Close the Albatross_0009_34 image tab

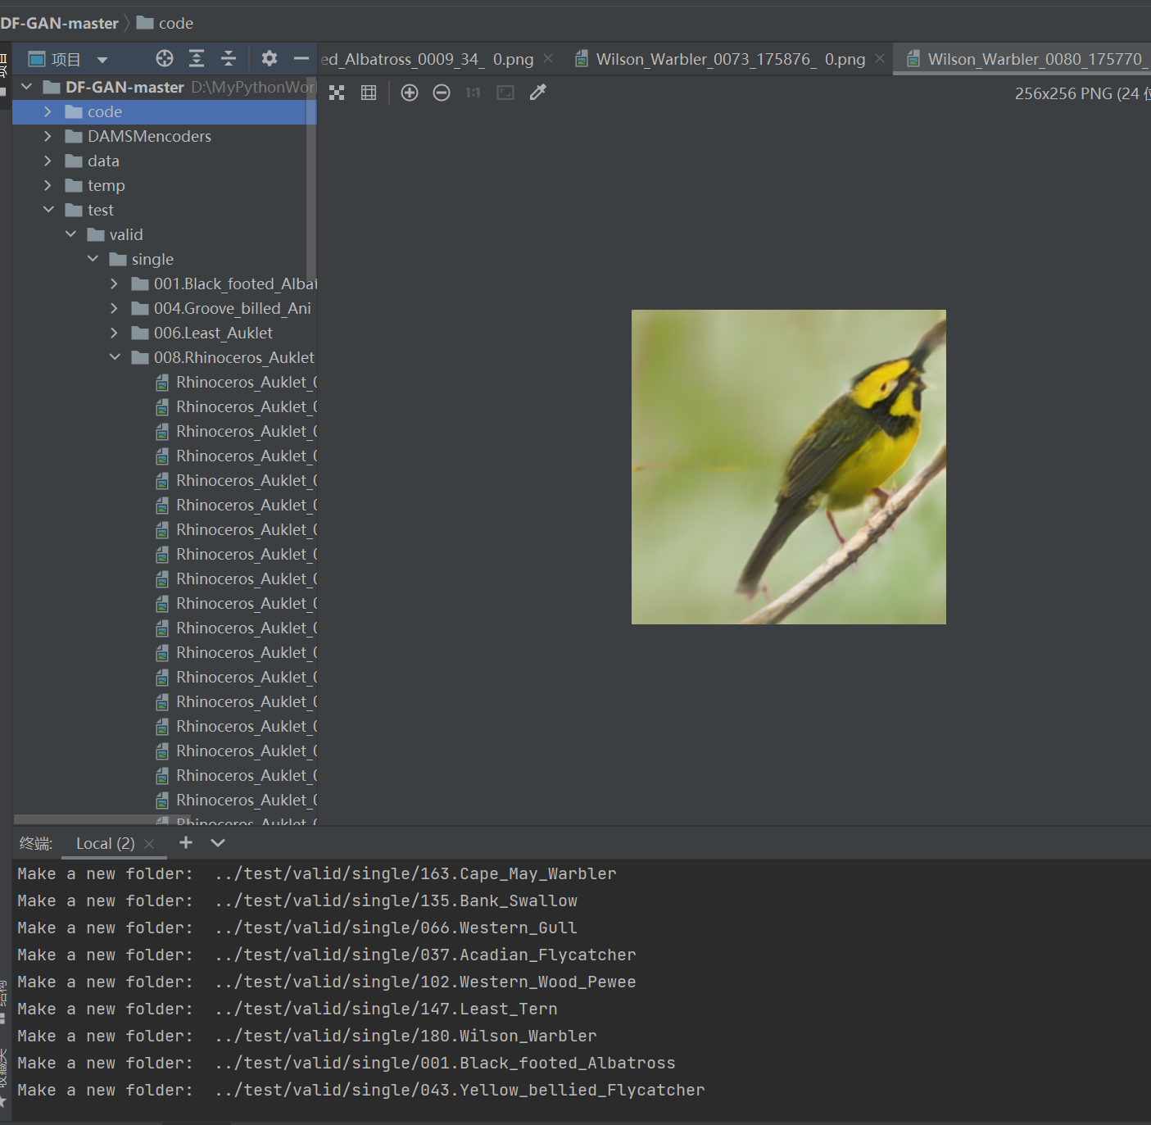click(x=548, y=59)
